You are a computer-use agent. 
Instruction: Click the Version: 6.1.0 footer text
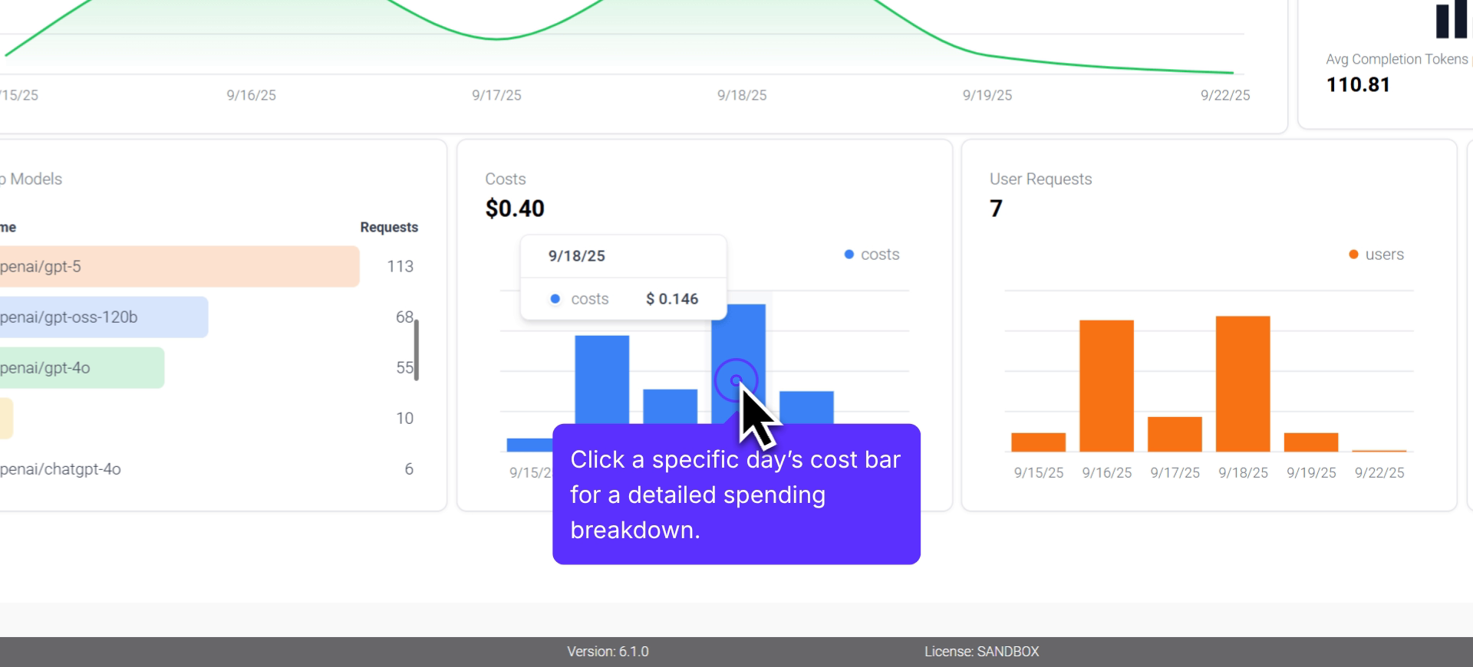608,652
